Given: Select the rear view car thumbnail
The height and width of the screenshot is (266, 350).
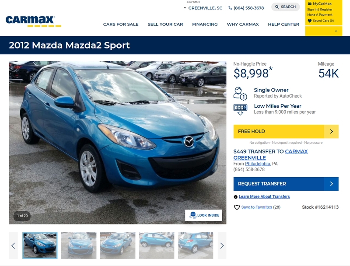Looking at the screenshot, I should tap(196, 246).
